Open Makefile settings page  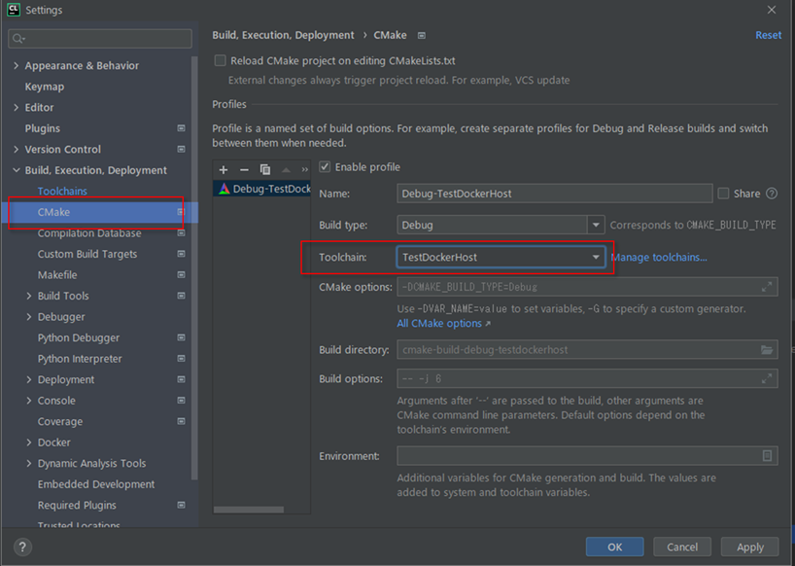point(57,275)
